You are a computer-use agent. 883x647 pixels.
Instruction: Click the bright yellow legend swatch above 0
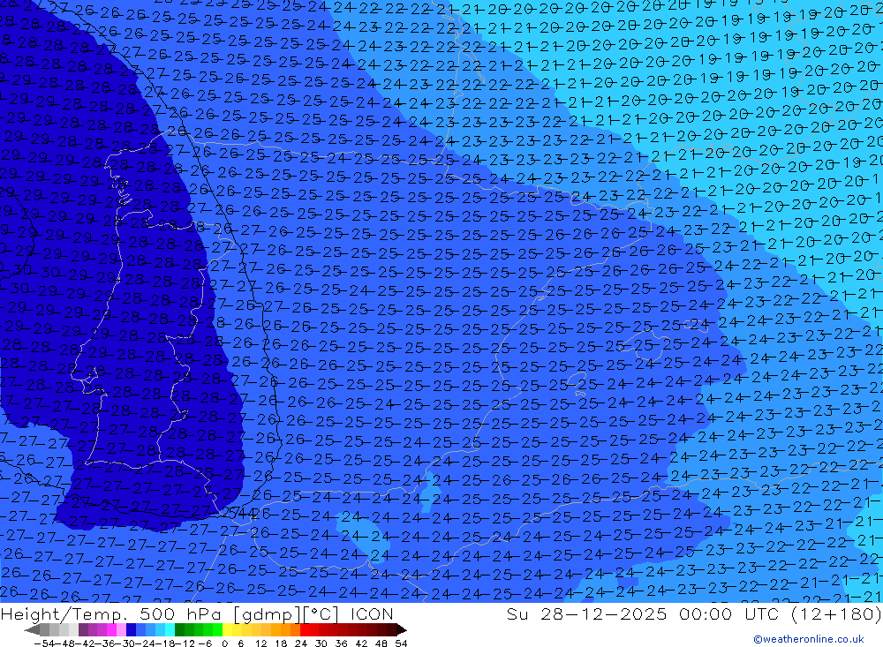click(x=227, y=629)
